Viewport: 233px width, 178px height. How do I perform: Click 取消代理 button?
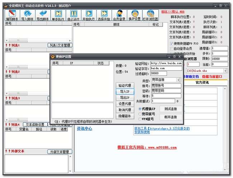click(x=125, y=110)
